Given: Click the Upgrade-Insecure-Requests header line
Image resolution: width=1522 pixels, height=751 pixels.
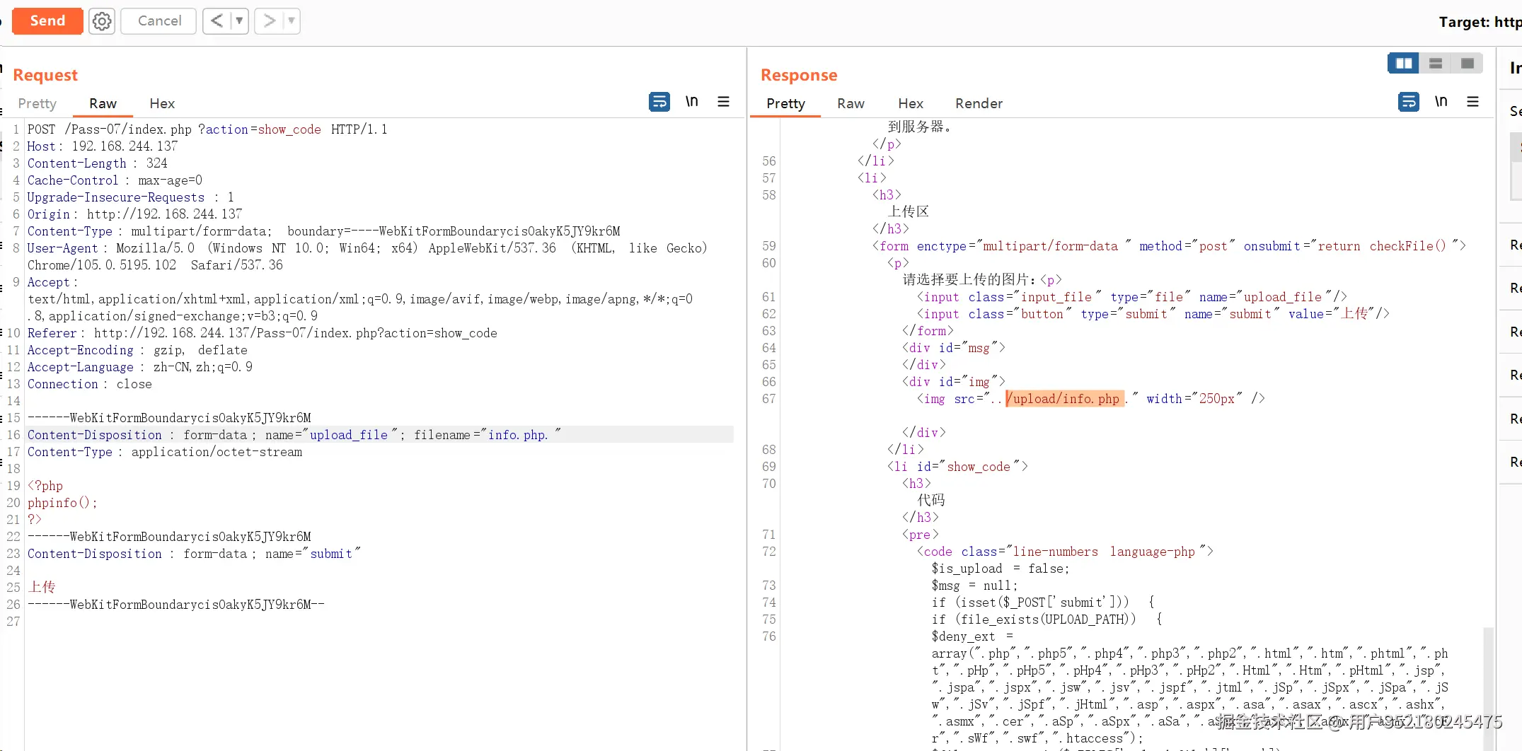Looking at the screenshot, I should (x=130, y=197).
